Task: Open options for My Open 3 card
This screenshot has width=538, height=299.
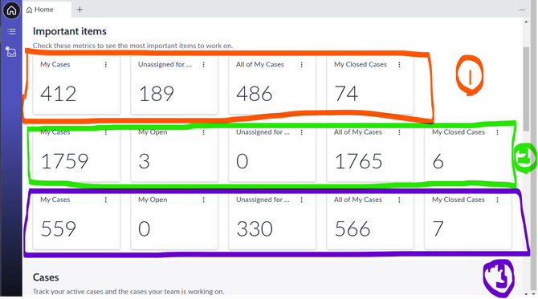Action: pos(203,132)
